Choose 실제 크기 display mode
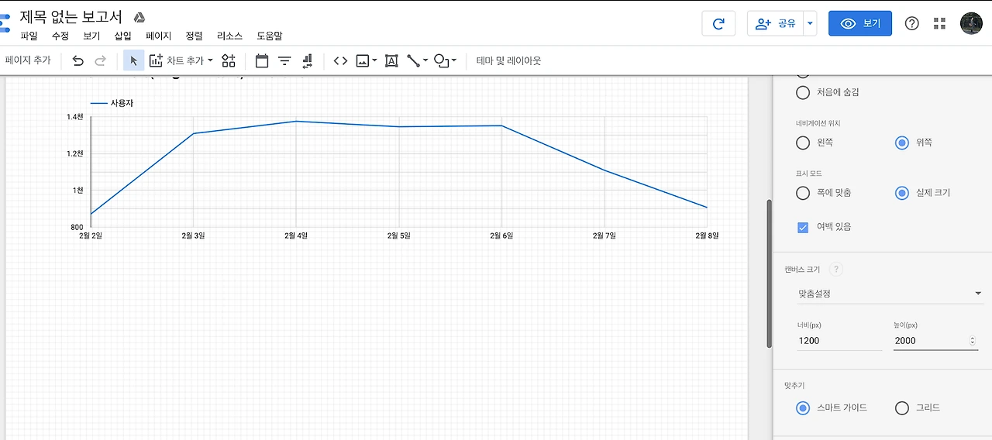Screen dimensions: 992x440 [901, 192]
